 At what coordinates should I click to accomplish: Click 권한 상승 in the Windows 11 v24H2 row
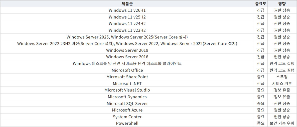[x=282, y=23]
